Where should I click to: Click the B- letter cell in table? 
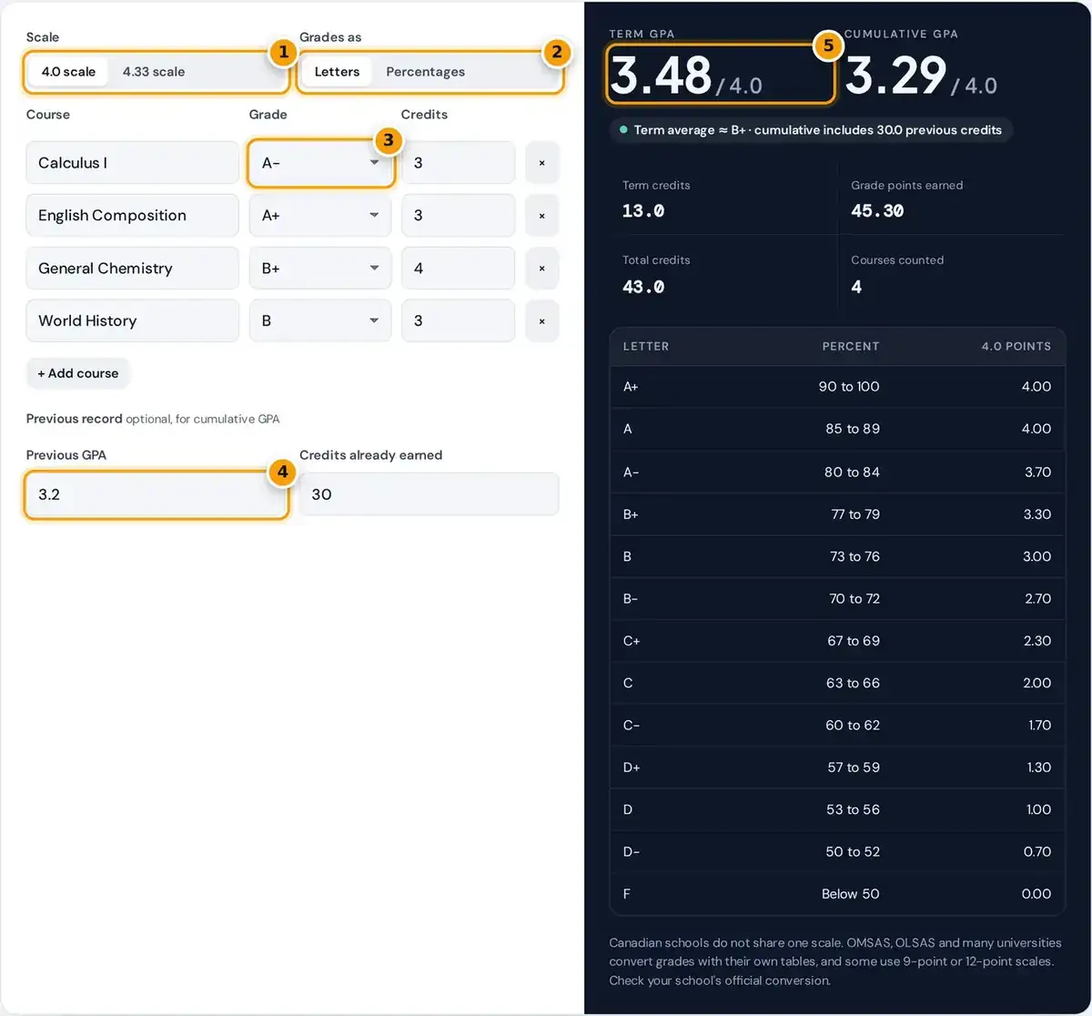(631, 599)
